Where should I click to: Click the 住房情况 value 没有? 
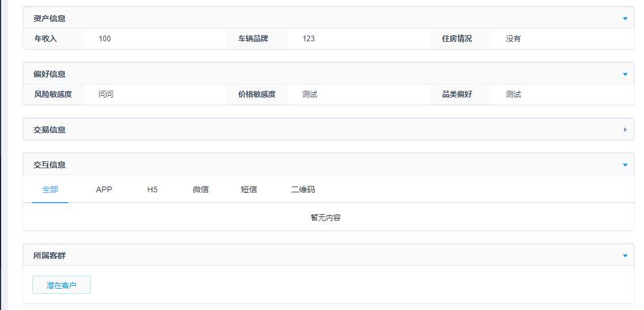click(513, 39)
